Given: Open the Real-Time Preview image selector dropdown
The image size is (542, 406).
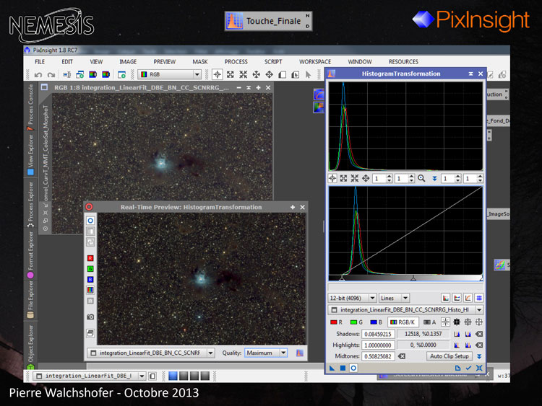Looking at the screenshot, I should click(151, 353).
